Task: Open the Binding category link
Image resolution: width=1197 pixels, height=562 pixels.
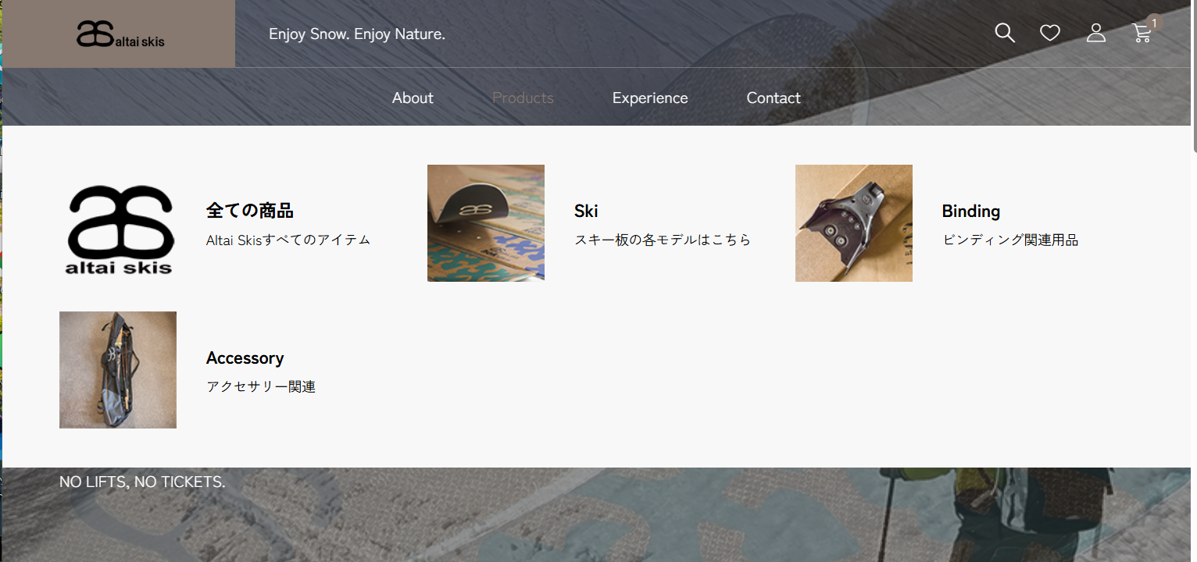Action: 971,211
